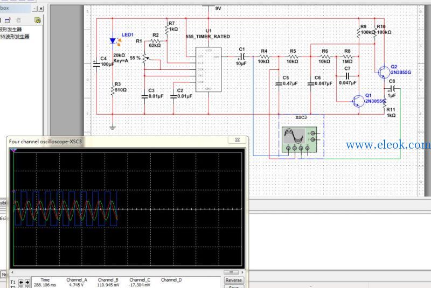Select capacitor C8 1µF symbol

(x=392, y=88)
